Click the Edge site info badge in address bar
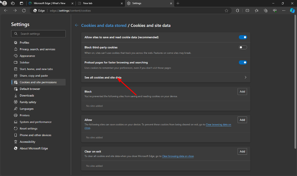The height and width of the screenshot is (176, 297). pos(39,11)
